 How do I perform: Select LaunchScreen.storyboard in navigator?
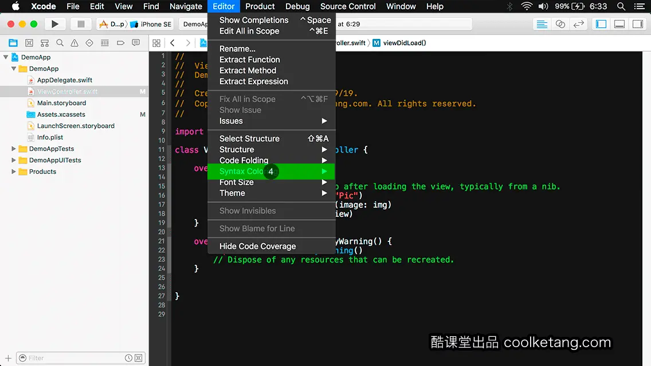(x=76, y=126)
